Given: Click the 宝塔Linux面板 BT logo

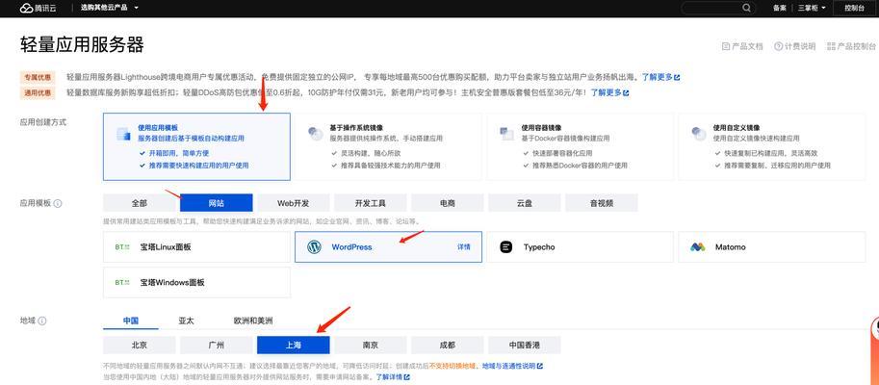Looking at the screenshot, I should tap(122, 247).
